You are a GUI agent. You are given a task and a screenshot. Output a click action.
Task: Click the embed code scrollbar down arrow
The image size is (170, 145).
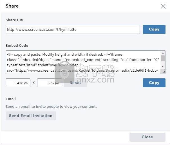coord(163,66)
